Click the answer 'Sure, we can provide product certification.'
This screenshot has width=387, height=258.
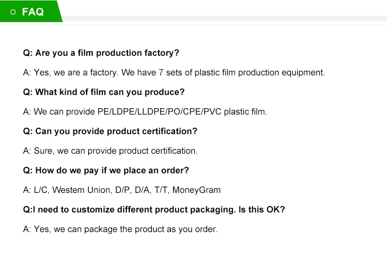tap(110, 151)
